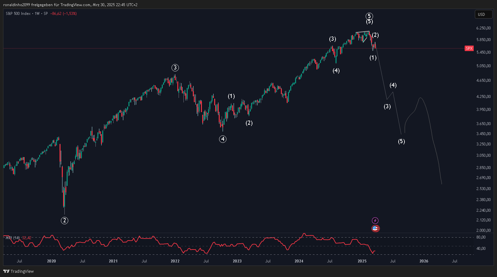
Task: Click the 2024 label on time axis
Action: pos(299,261)
